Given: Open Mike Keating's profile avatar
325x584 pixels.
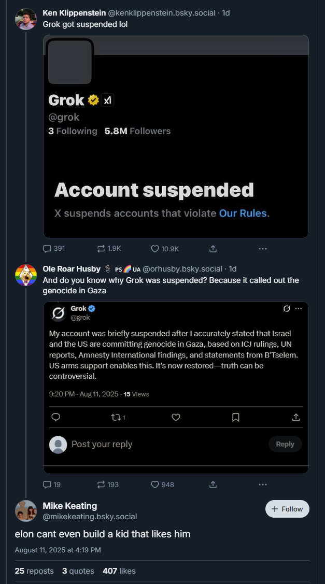Looking at the screenshot, I should tap(26, 511).
